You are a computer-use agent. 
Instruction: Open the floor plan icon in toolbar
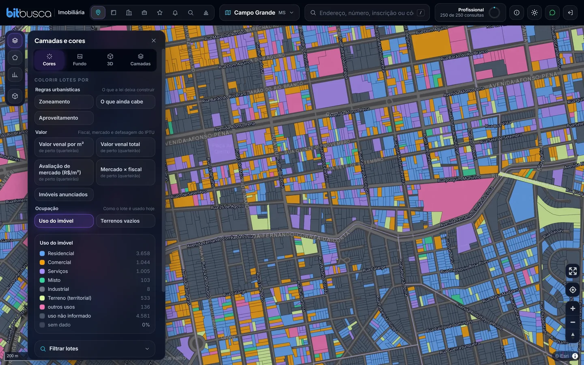(114, 13)
